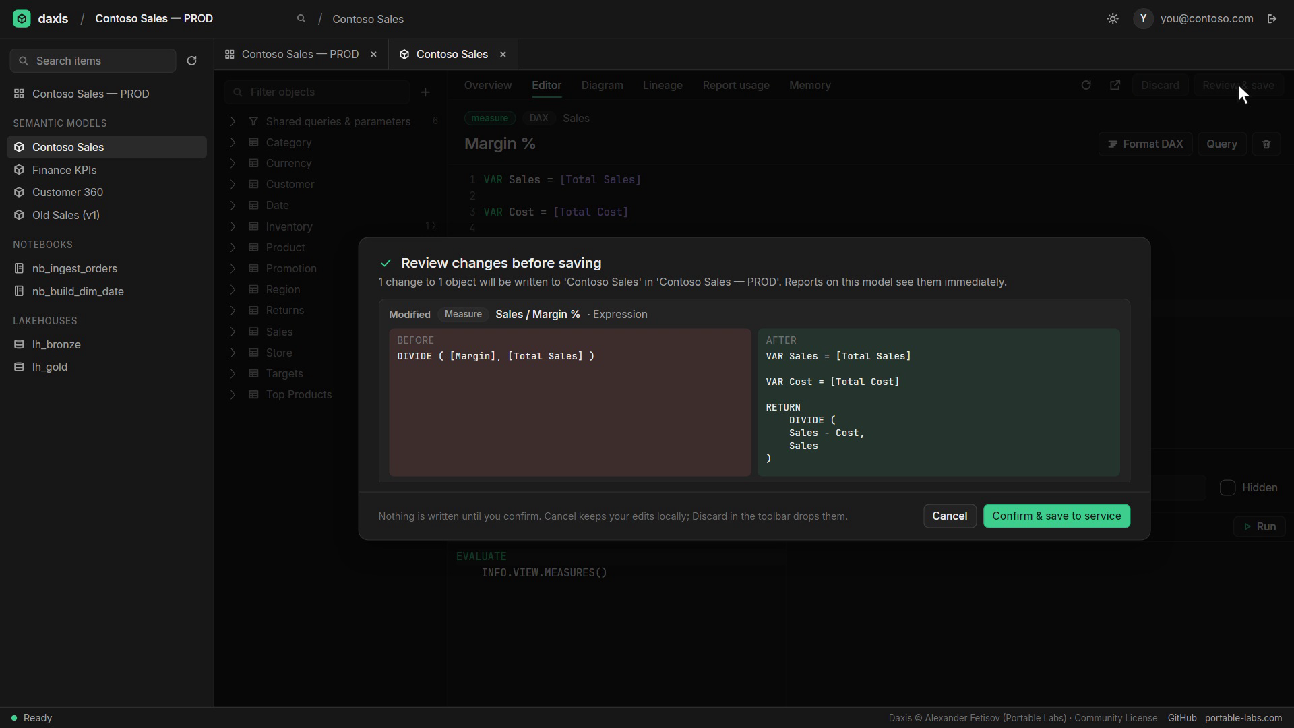Viewport: 1294px width, 728px height.
Task: Add a new object with plus icon
Action: point(425,92)
